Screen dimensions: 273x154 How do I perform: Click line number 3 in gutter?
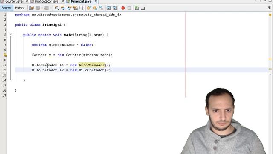tap(5, 25)
